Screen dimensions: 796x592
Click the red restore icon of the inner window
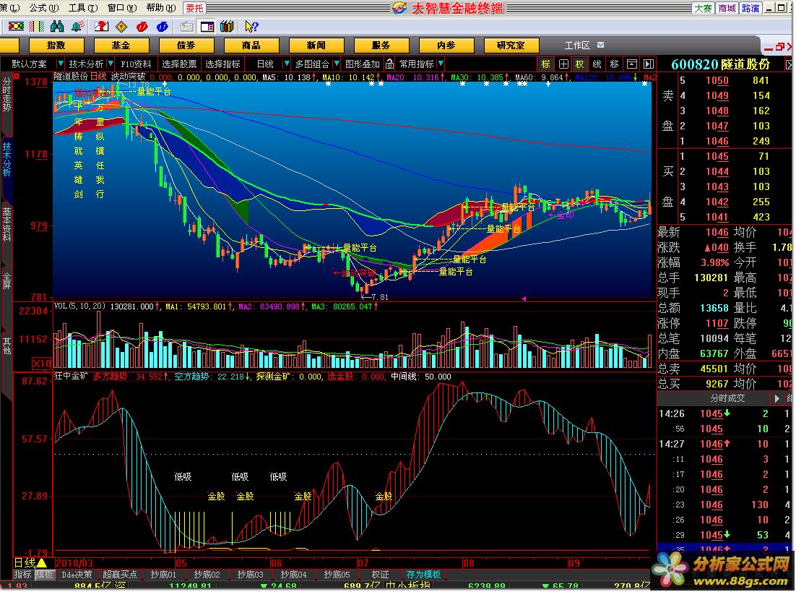tap(780, 47)
